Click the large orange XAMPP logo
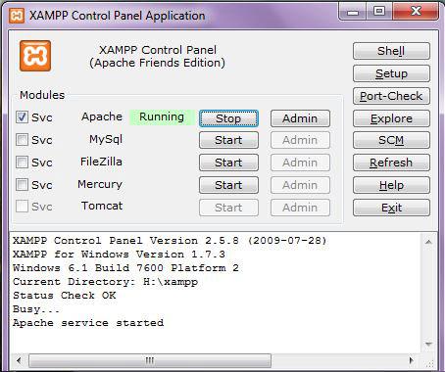The image size is (445, 372). [x=35, y=56]
